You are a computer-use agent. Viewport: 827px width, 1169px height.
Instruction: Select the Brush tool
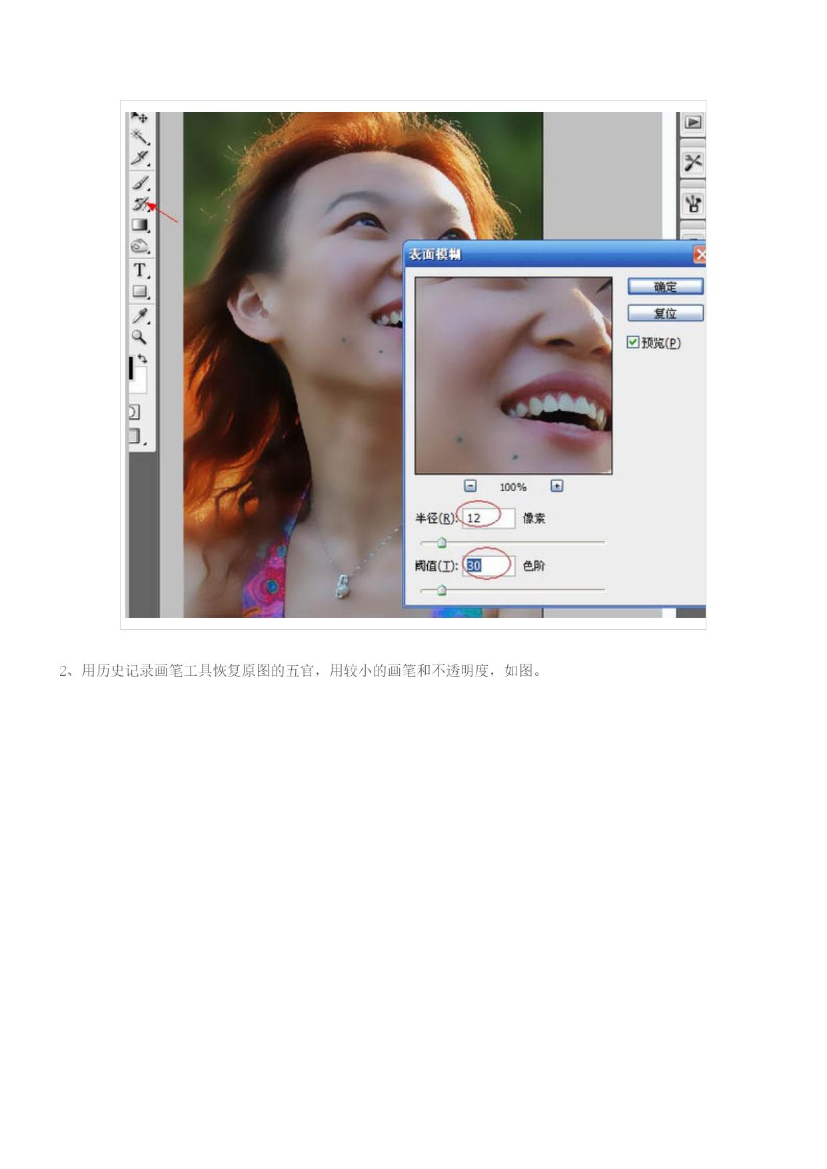click(x=139, y=181)
